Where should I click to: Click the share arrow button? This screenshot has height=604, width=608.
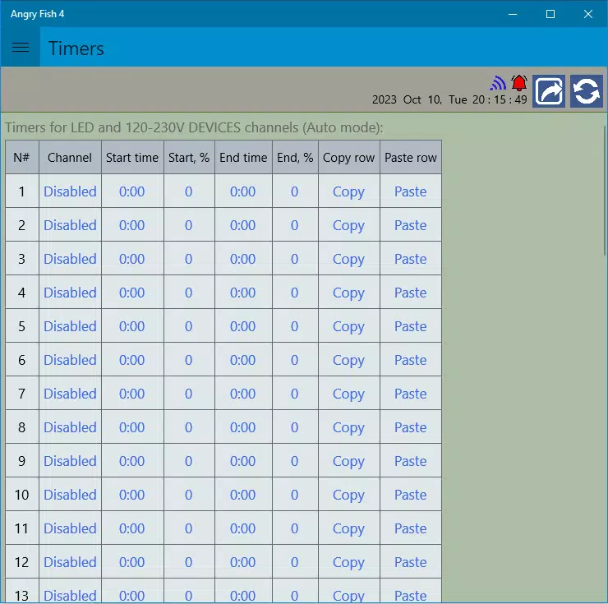click(549, 91)
